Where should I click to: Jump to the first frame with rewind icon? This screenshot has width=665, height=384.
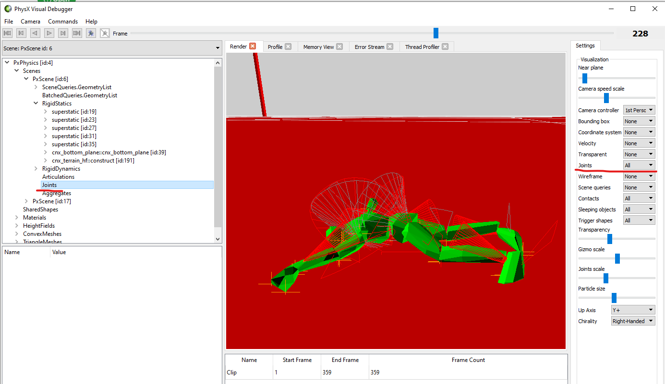[7, 33]
